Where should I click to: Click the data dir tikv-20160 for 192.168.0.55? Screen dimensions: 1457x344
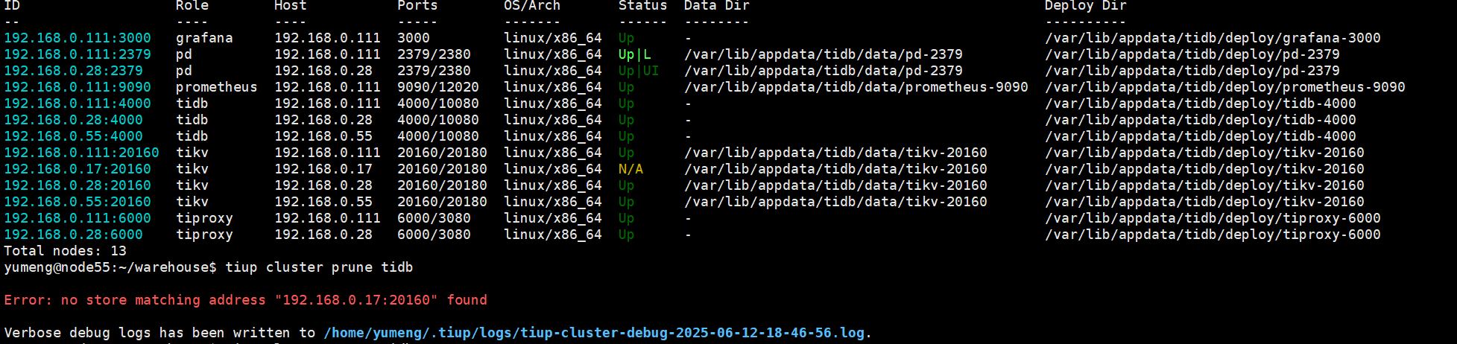pyautogui.click(x=835, y=202)
